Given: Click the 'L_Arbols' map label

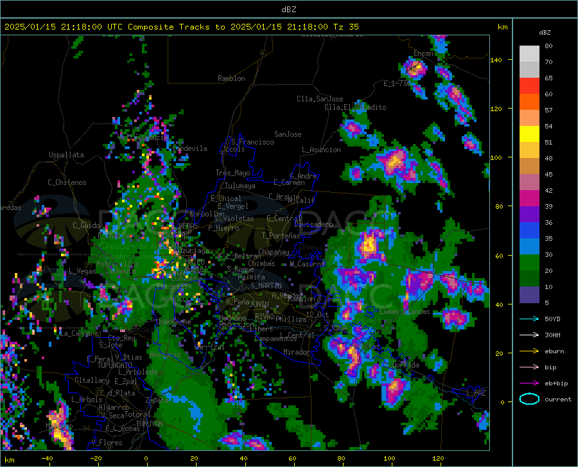Looking at the screenshot, I should (87, 399).
